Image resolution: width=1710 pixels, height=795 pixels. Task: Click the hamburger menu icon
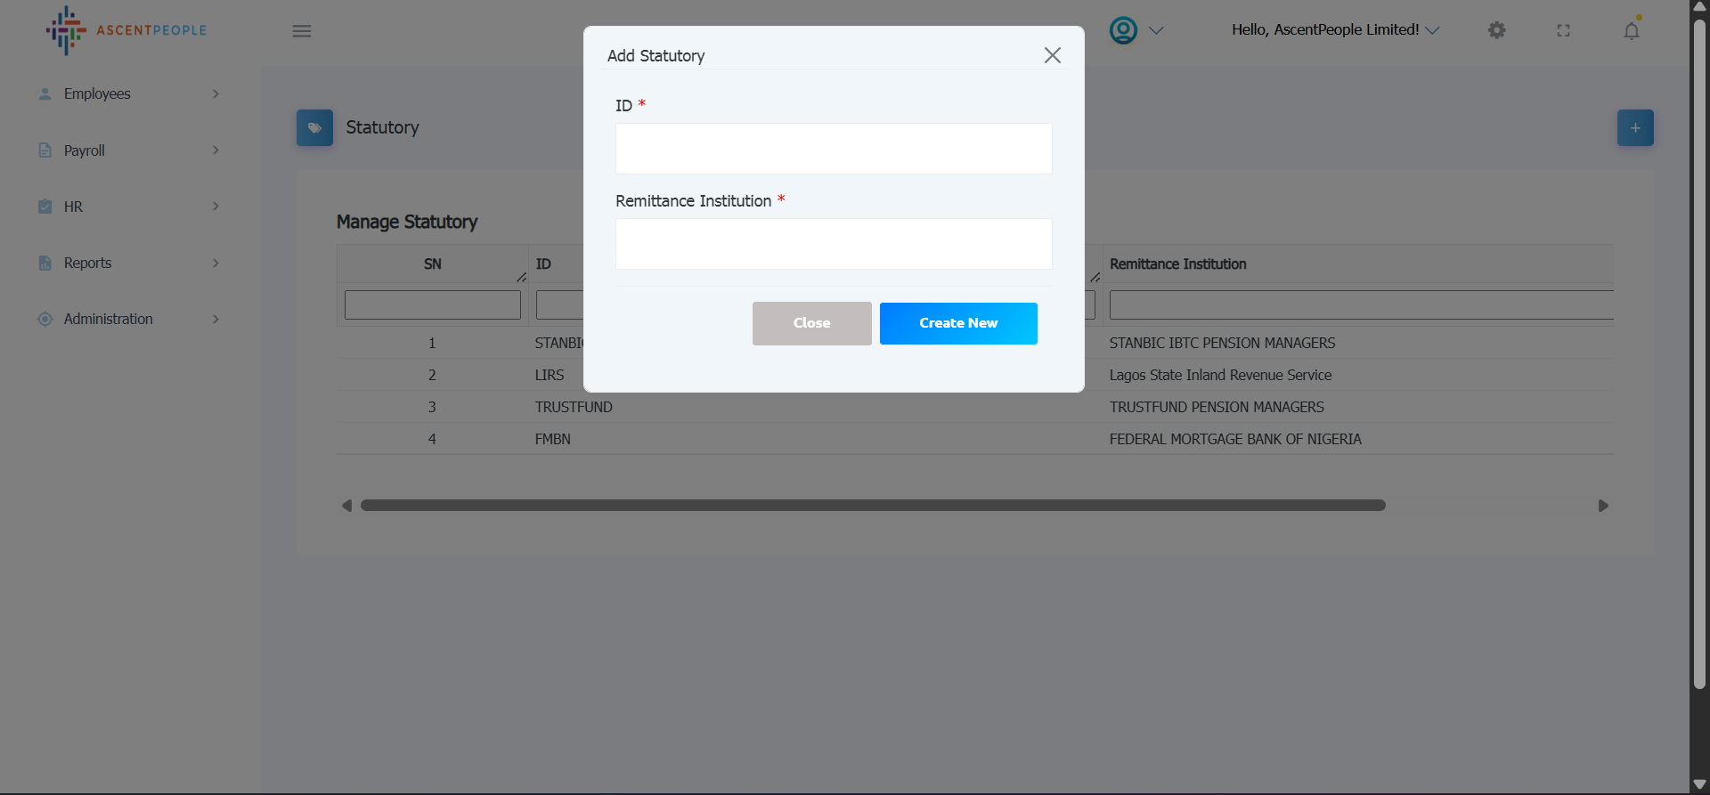[x=302, y=31]
